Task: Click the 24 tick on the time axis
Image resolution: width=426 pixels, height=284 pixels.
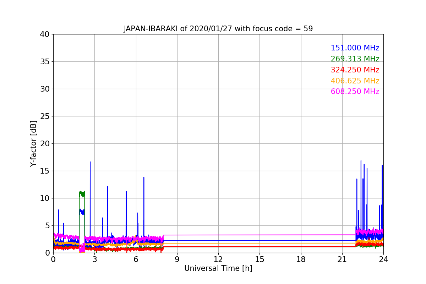Action: click(383, 260)
